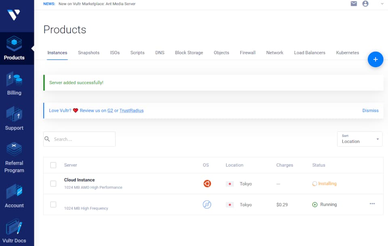Click the Search input field
This screenshot has width=388, height=246.
[x=80, y=139]
